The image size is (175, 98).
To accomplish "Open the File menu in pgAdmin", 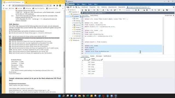I will click(x=78, y=4).
